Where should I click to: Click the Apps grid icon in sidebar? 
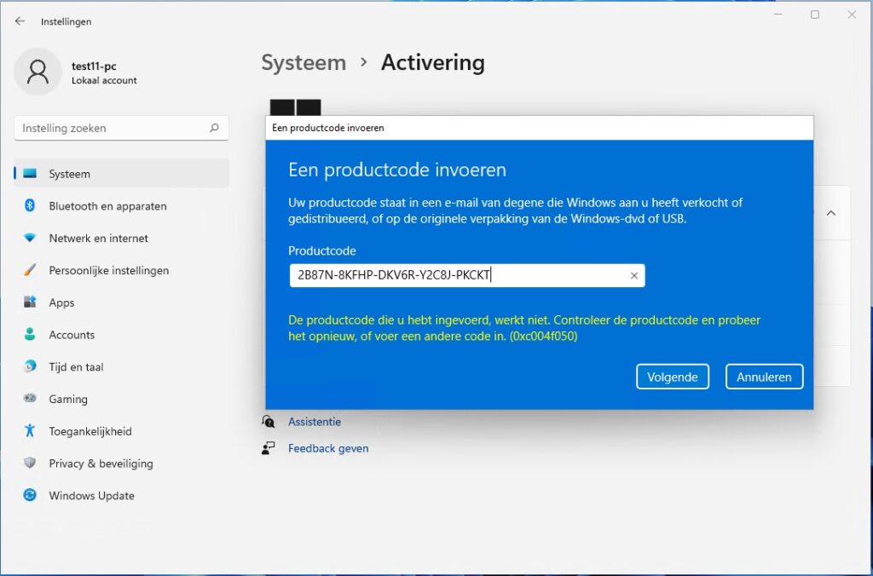[x=30, y=302]
